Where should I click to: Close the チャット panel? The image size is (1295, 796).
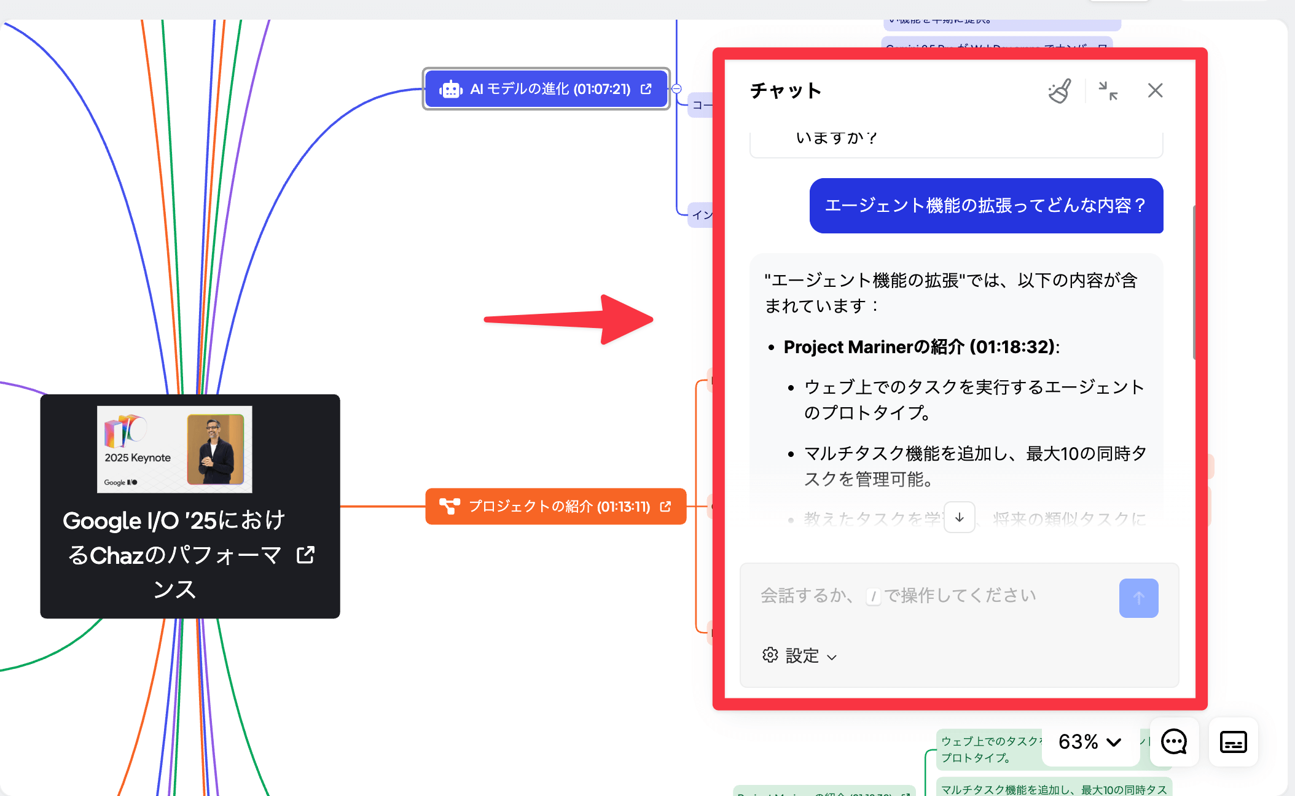coord(1155,91)
